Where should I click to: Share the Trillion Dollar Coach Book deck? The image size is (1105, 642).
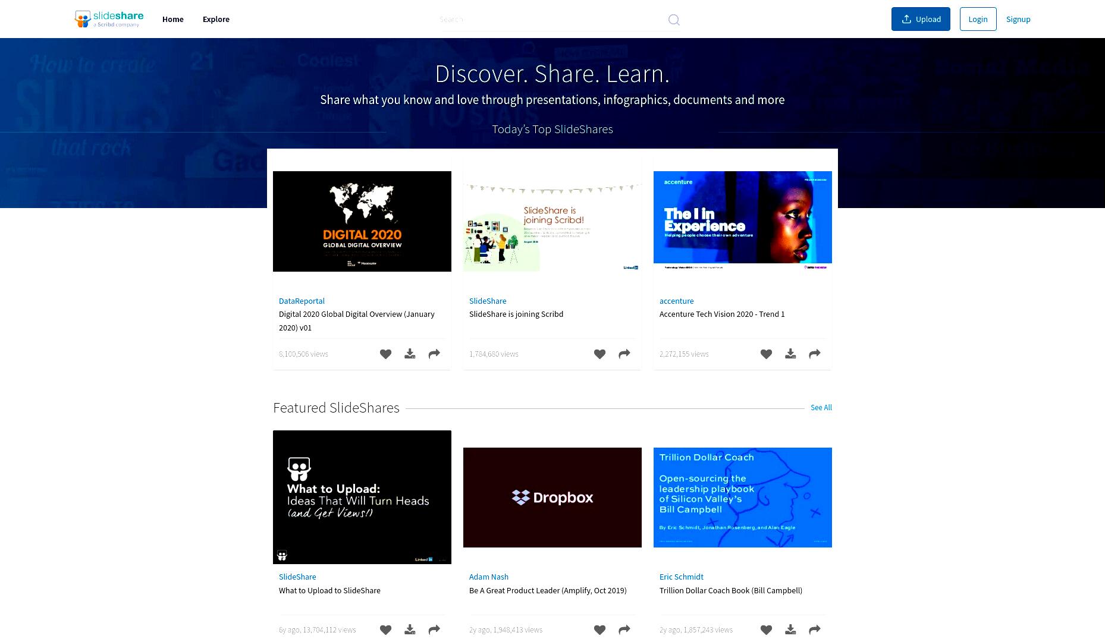coord(815,630)
